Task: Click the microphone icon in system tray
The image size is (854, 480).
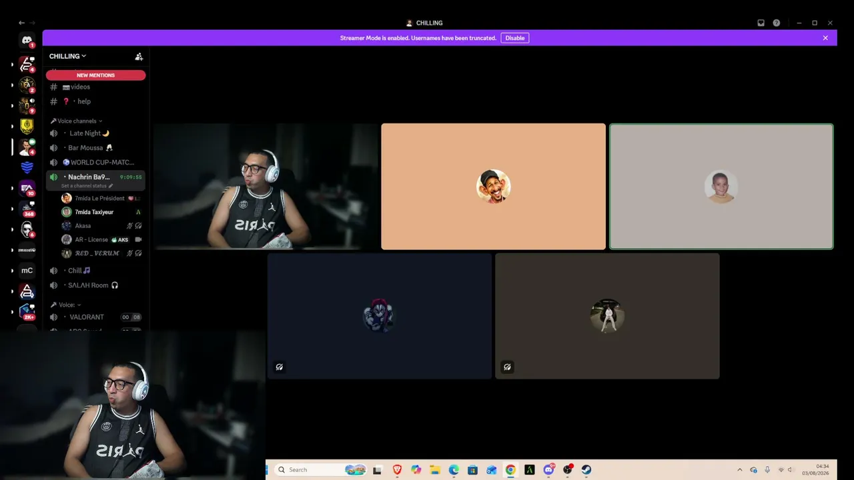Action: tap(767, 469)
